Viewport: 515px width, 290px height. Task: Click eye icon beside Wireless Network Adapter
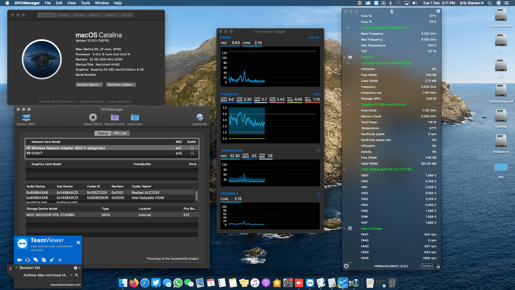(x=28, y=148)
